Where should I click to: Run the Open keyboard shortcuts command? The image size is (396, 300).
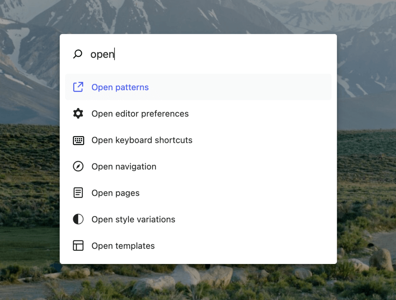(198, 140)
